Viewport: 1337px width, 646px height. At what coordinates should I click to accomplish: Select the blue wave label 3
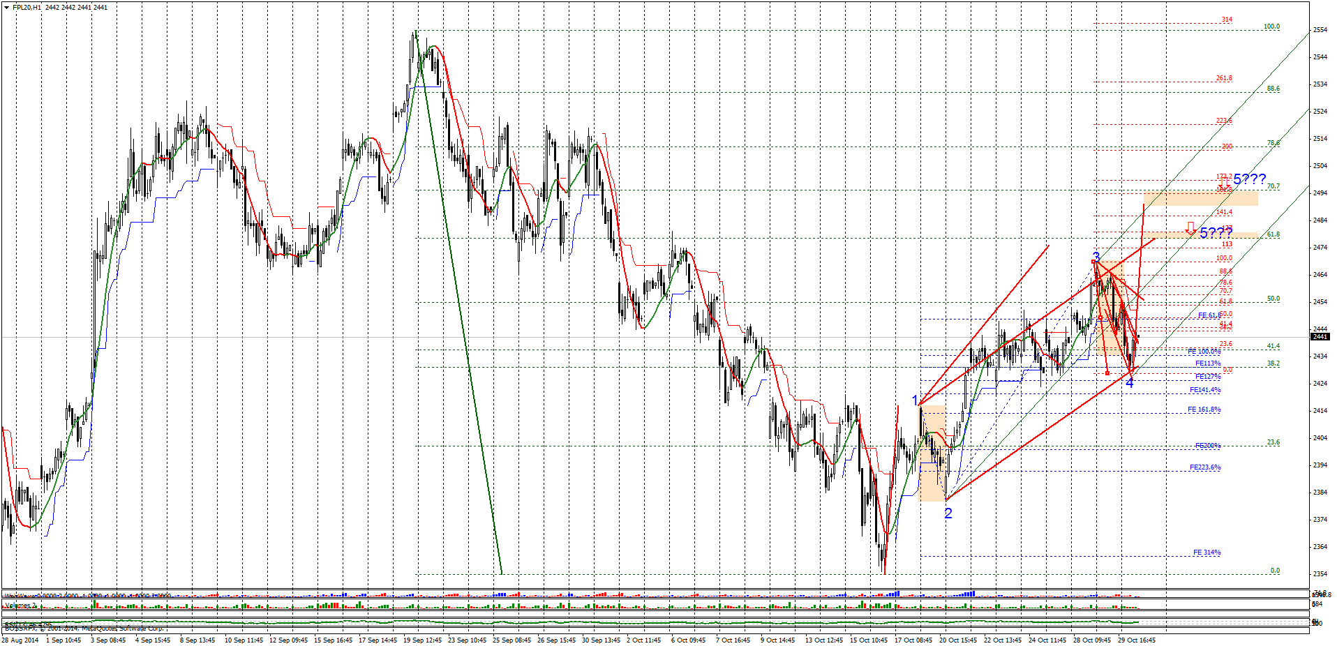coord(1096,257)
